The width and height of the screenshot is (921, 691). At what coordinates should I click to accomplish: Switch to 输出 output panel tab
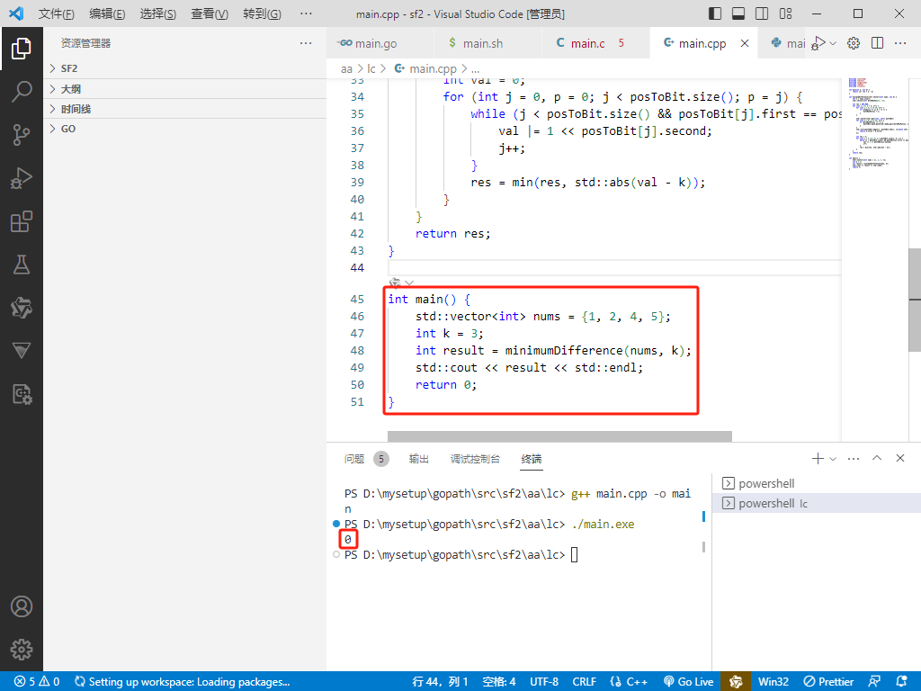pyautogui.click(x=419, y=459)
